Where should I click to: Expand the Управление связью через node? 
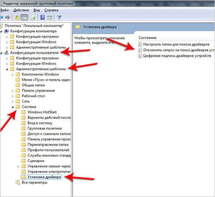tap(18, 166)
